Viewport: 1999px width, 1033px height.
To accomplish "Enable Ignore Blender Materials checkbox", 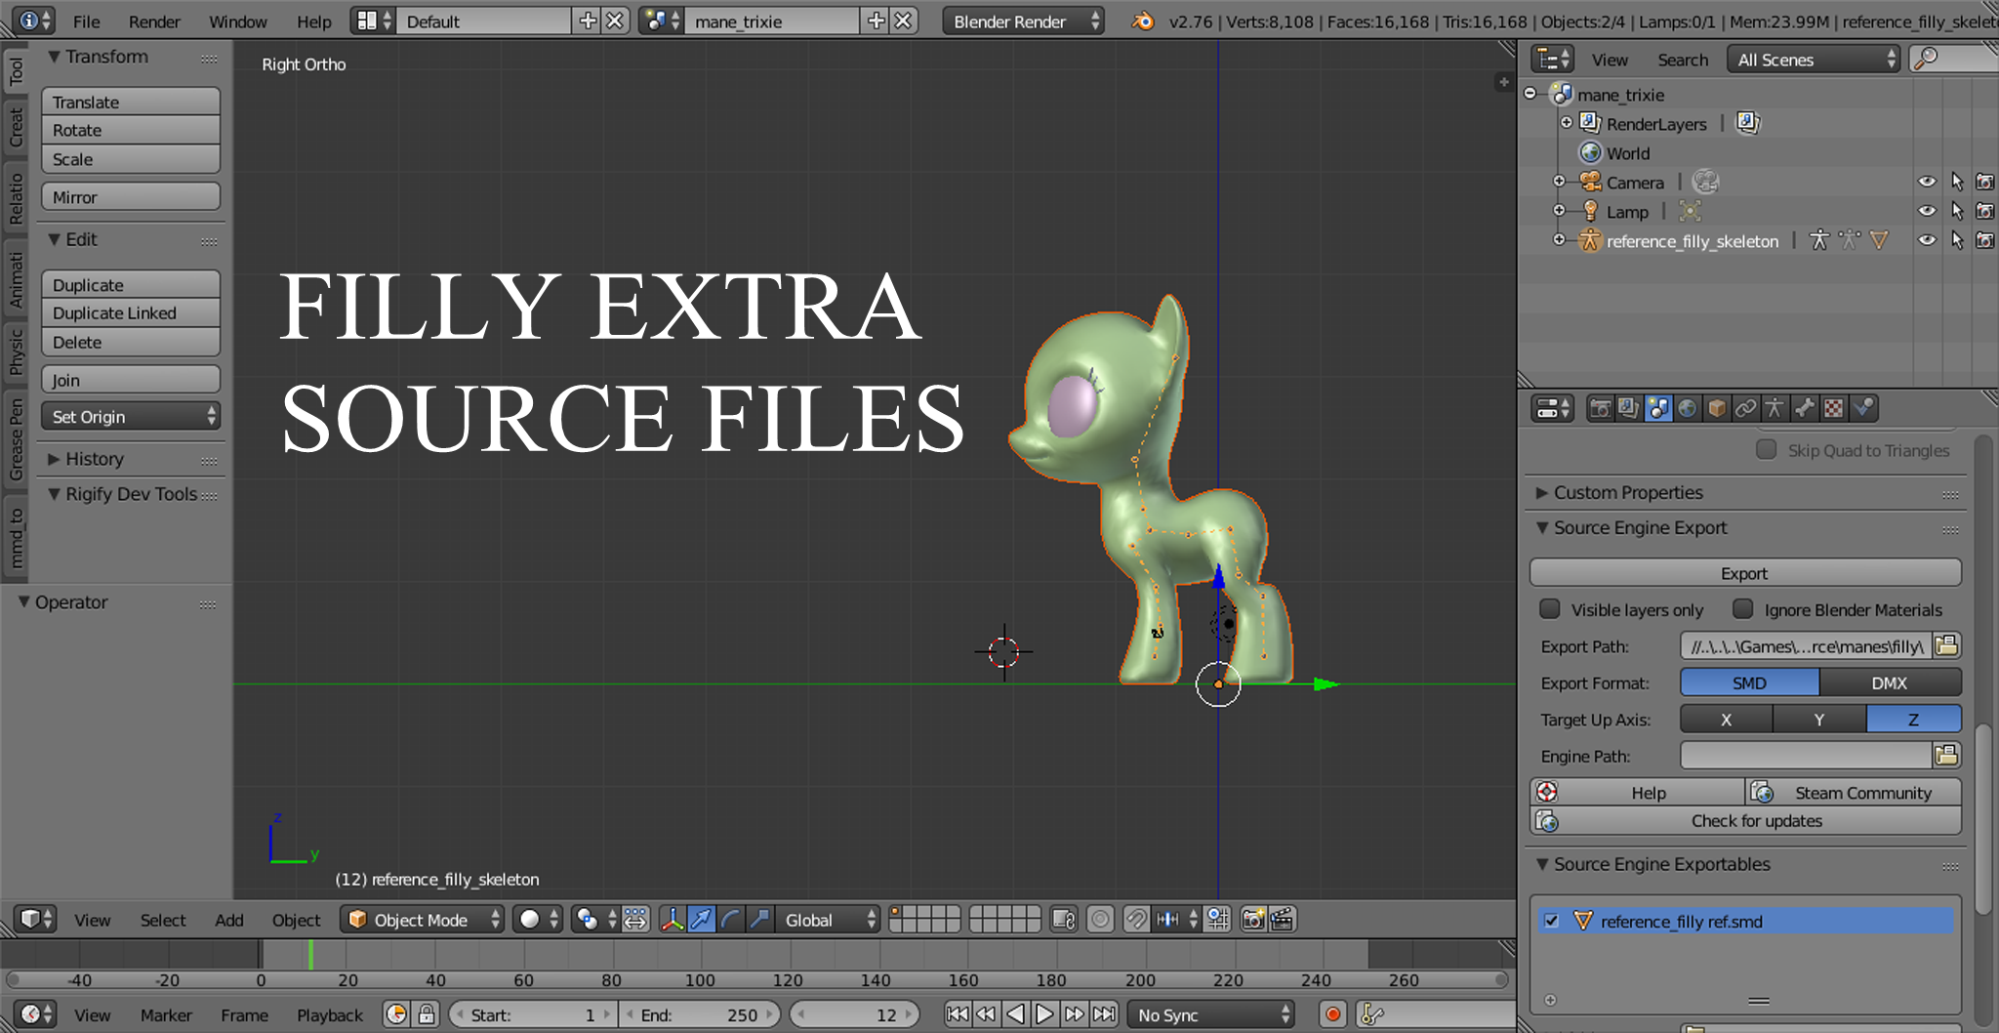I will point(1743,609).
